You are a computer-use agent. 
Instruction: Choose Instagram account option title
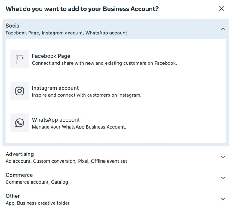[x=55, y=88]
